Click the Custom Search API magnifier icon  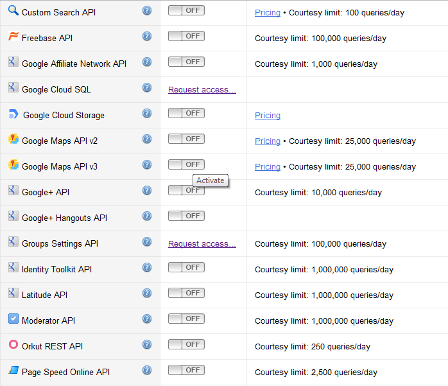(13, 10)
